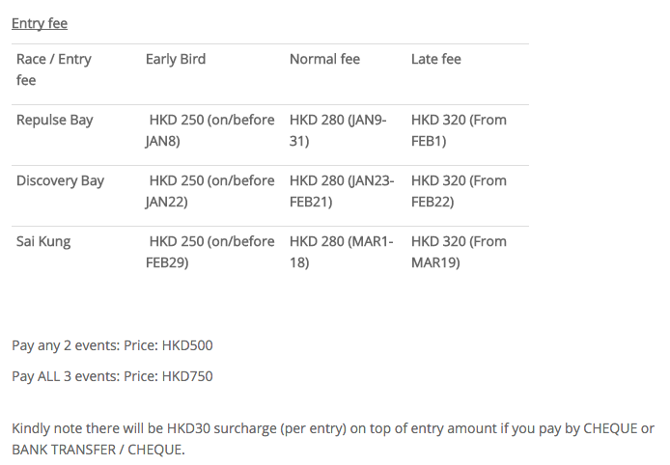Click Repulse Bay late fee From FEB1
Viewport: 670px width, 465px height.
click(x=459, y=130)
